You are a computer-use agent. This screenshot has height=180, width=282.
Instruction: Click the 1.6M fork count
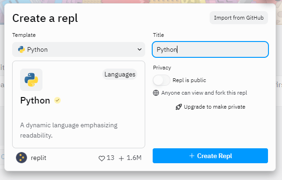[134, 158]
